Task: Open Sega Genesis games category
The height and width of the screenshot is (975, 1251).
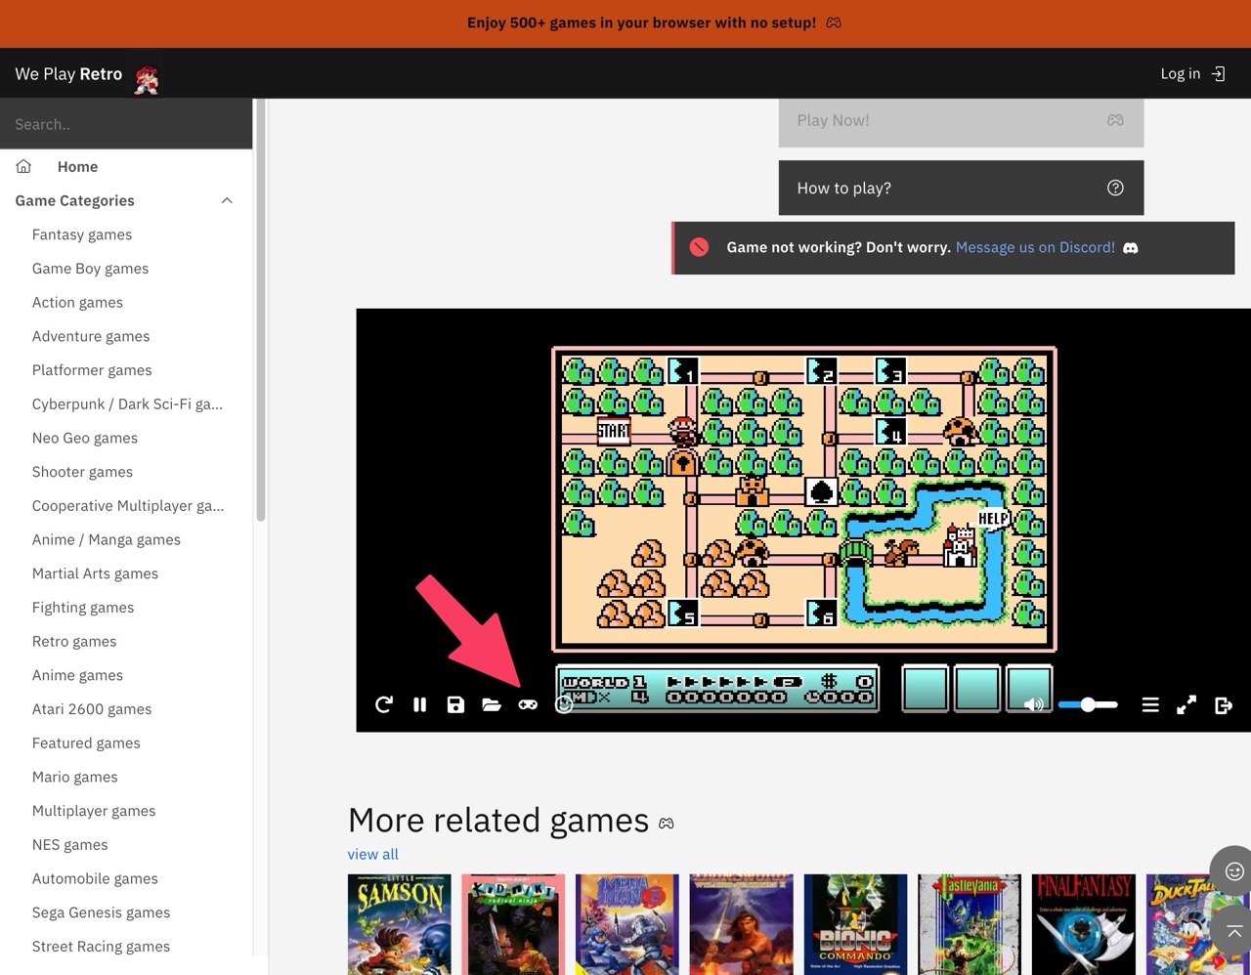Action: pos(101,912)
